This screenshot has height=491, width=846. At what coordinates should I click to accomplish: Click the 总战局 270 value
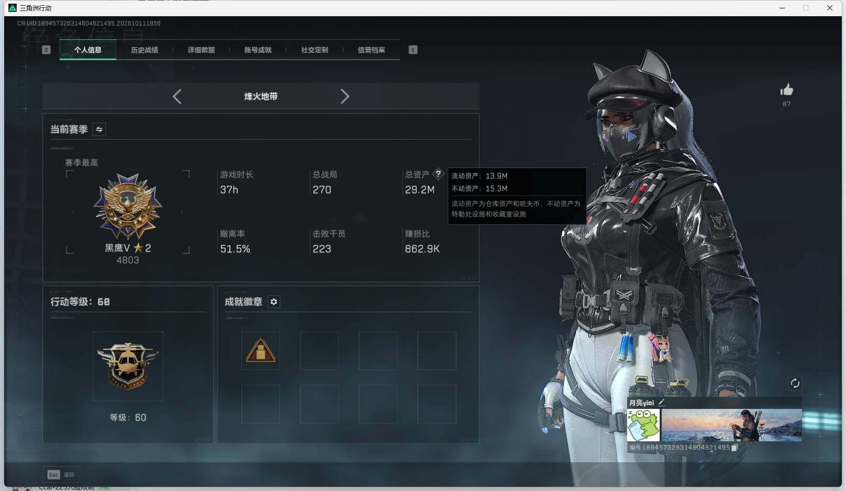click(321, 190)
